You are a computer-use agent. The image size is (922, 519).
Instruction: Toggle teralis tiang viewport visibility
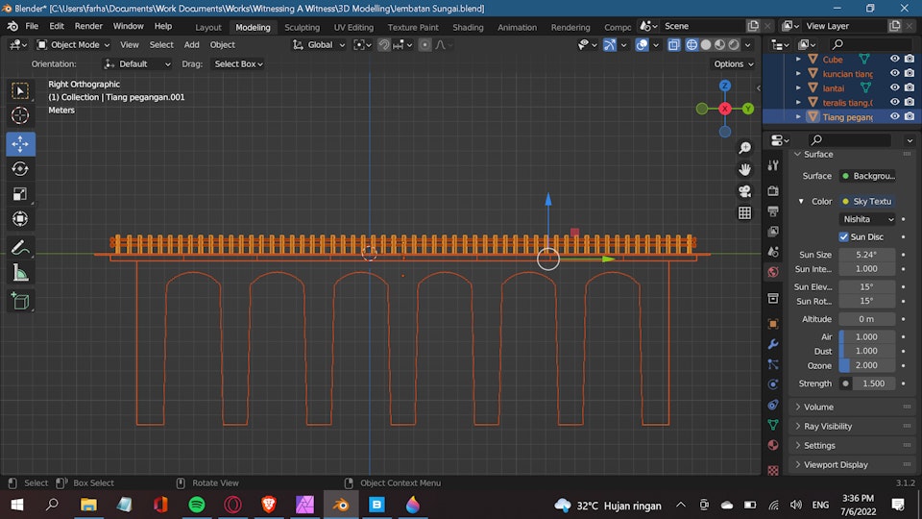[x=895, y=103]
